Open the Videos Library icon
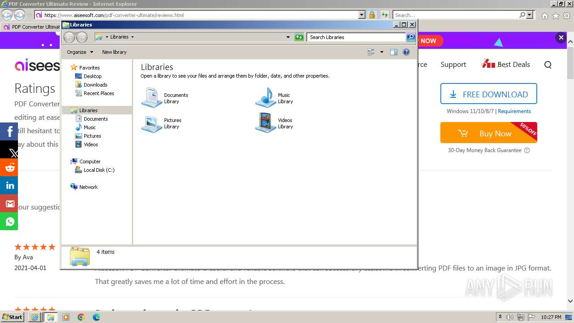The image size is (574, 323). [x=274, y=123]
